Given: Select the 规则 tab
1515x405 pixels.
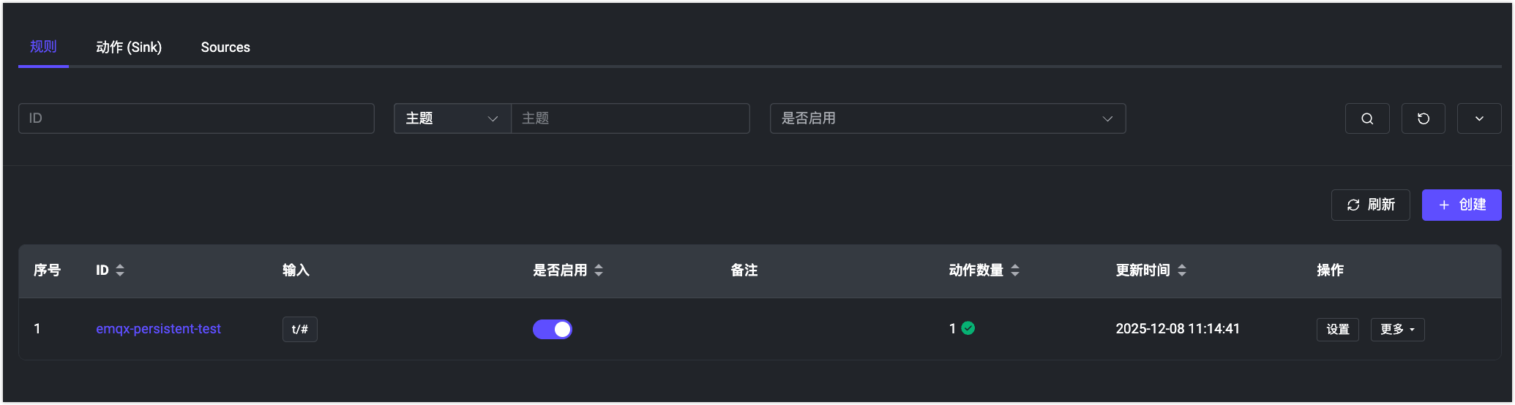Looking at the screenshot, I should tap(43, 48).
